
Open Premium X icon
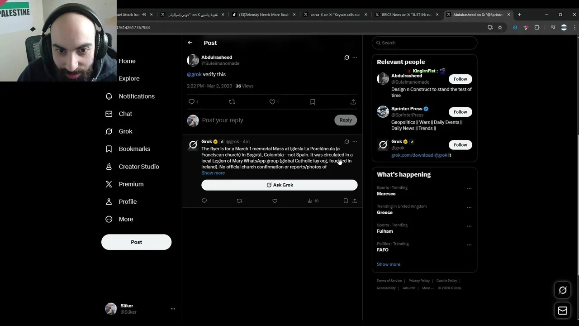(109, 184)
